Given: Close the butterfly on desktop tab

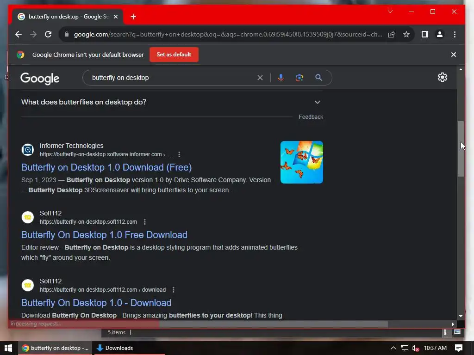Looking at the screenshot, I should [x=115, y=17].
